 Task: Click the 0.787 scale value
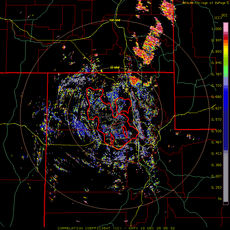click(216, 74)
